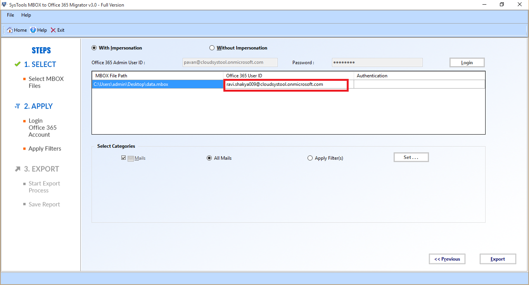This screenshot has height=285, width=529.
Task: Restore down the Migrator window
Action: [502, 5]
